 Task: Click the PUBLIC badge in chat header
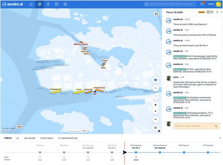coord(202,12)
